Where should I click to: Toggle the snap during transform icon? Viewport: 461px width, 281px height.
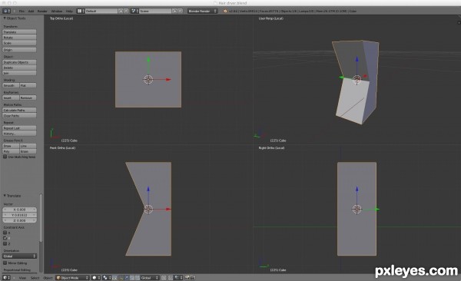[170, 278]
